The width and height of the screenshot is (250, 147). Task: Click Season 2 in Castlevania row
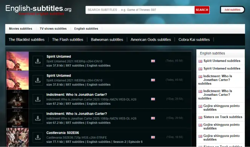[120, 142]
